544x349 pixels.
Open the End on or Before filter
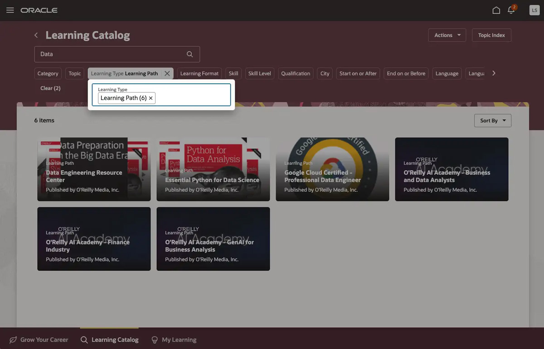[406, 73]
